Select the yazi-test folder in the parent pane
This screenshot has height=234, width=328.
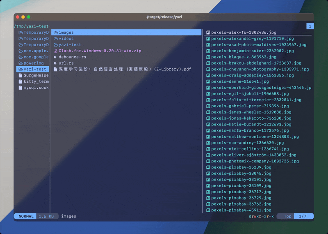(32, 70)
